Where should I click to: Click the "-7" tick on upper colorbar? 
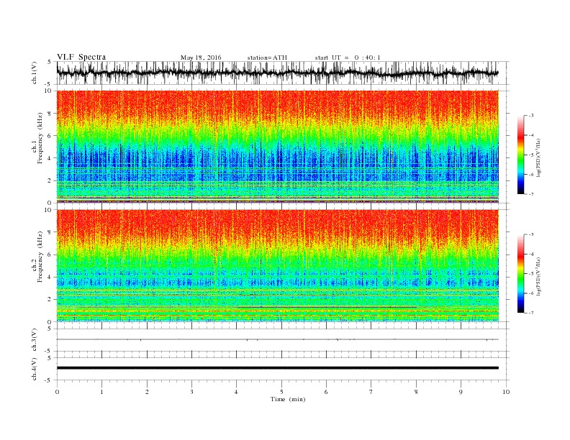pos(531,194)
